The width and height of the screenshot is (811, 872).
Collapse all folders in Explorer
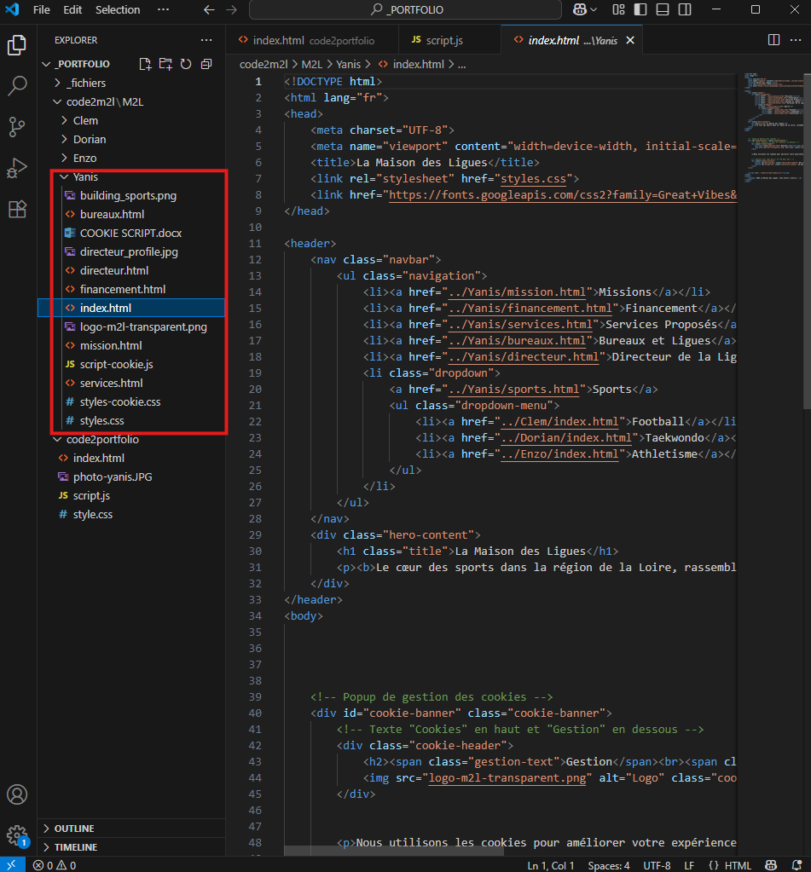(x=206, y=64)
